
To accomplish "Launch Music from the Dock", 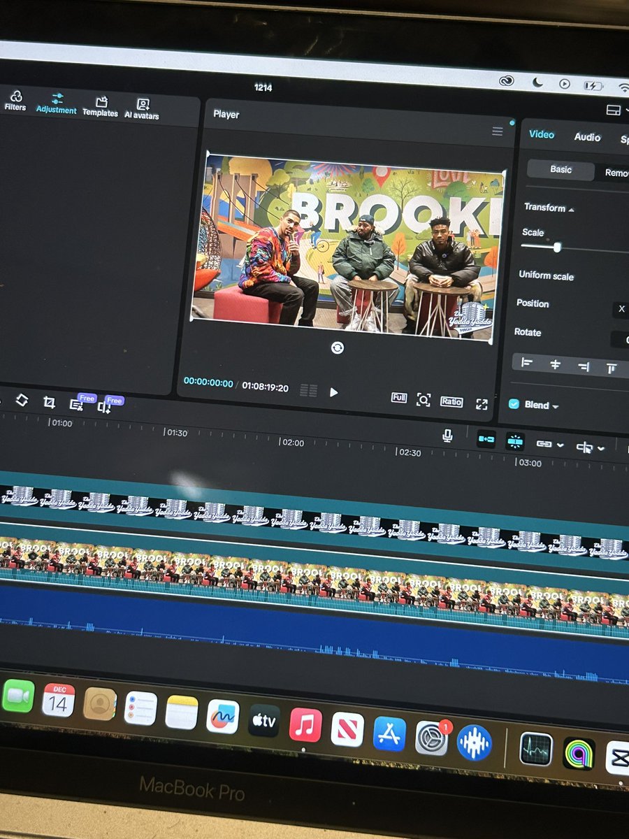I will point(305,726).
